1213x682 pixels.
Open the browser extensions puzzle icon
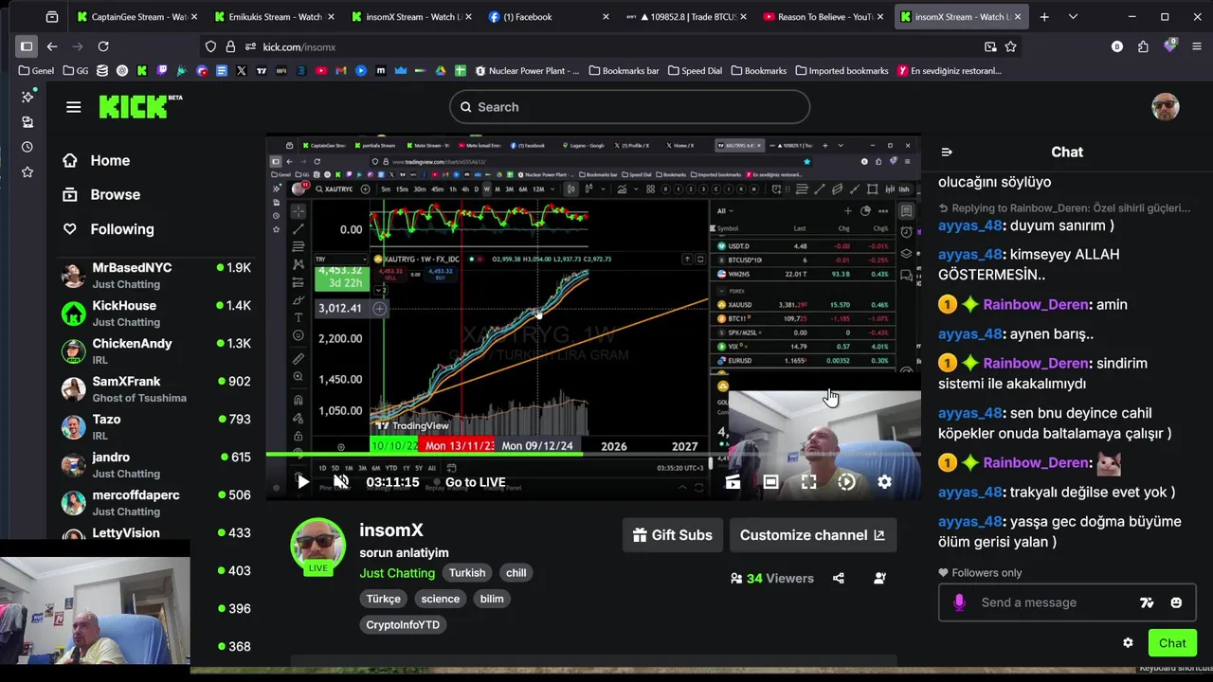pyautogui.click(x=1143, y=46)
